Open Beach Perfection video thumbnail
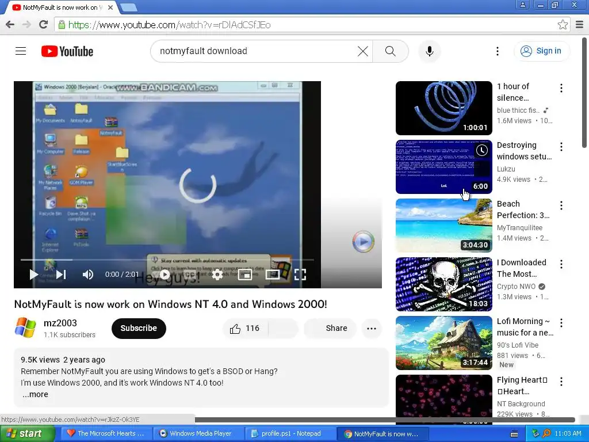Screen dimensions: 589x442 [443, 225]
